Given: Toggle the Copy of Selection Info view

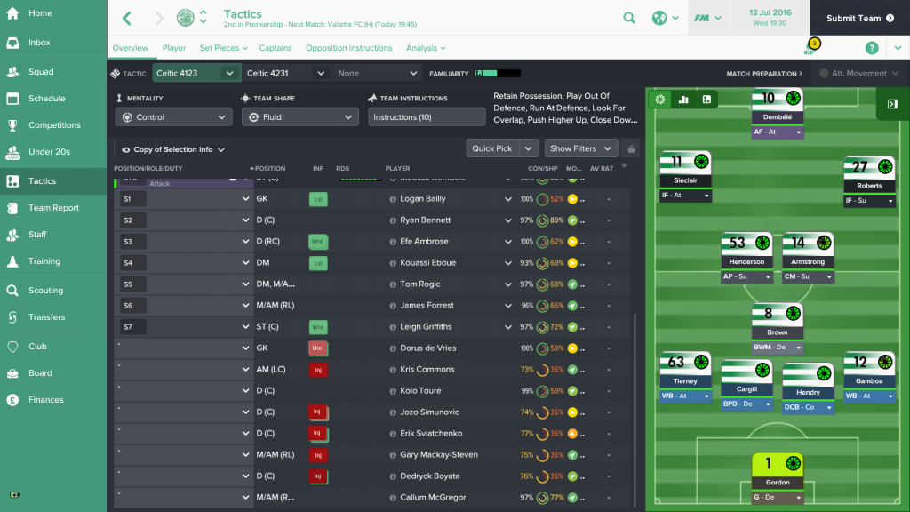Looking at the screenshot, I should click(173, 149).
